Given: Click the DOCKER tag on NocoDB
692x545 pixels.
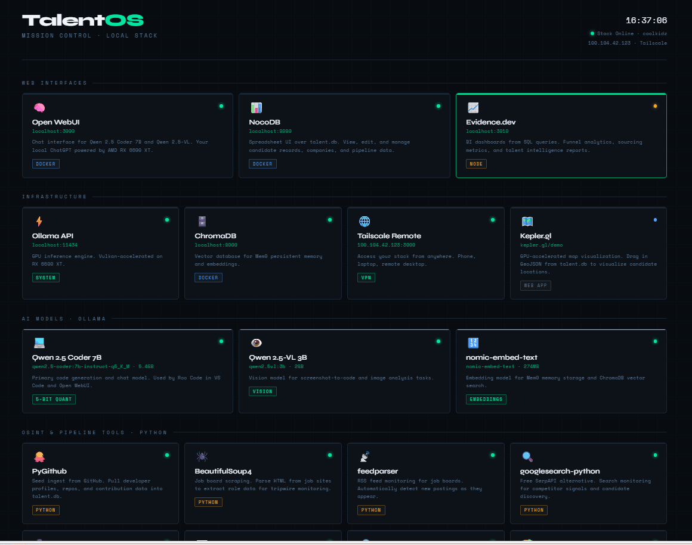Looking at the screenshot, I should tap(262, 164).
